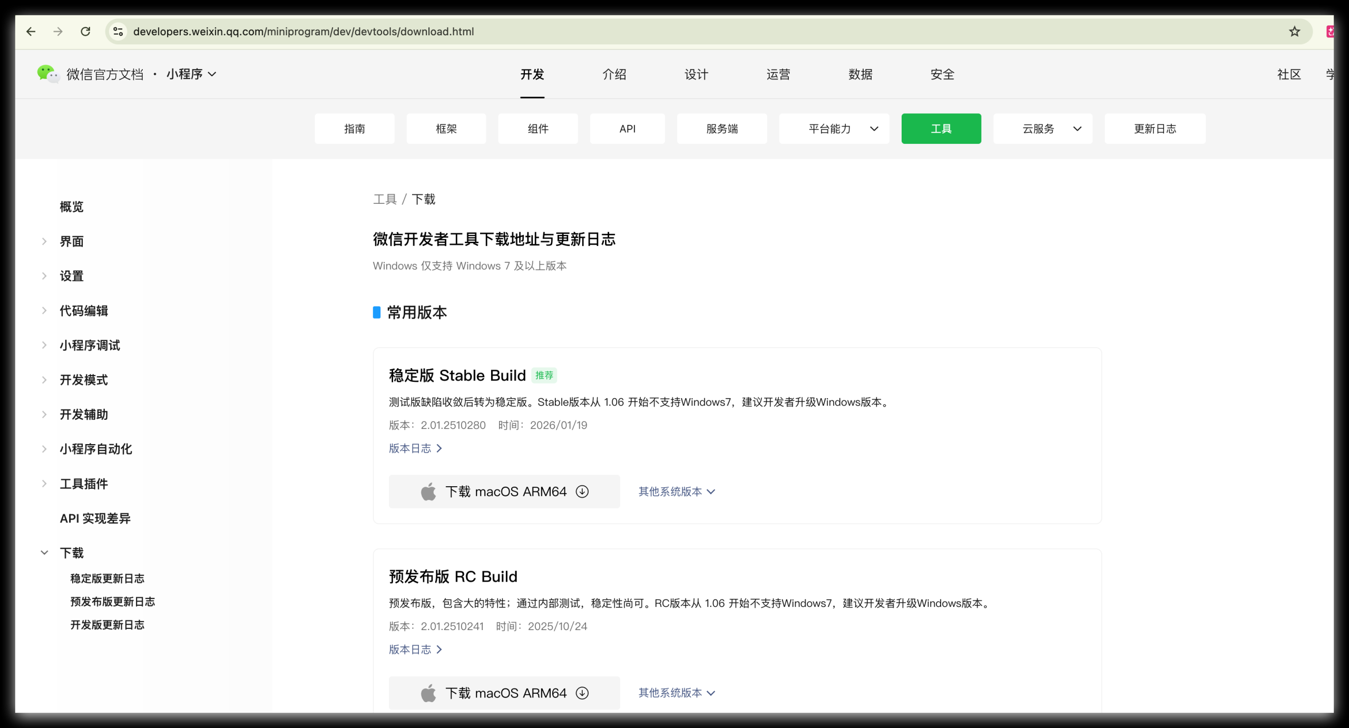Reload the page
Screen dimensions: 1349x728
[85, 32]
